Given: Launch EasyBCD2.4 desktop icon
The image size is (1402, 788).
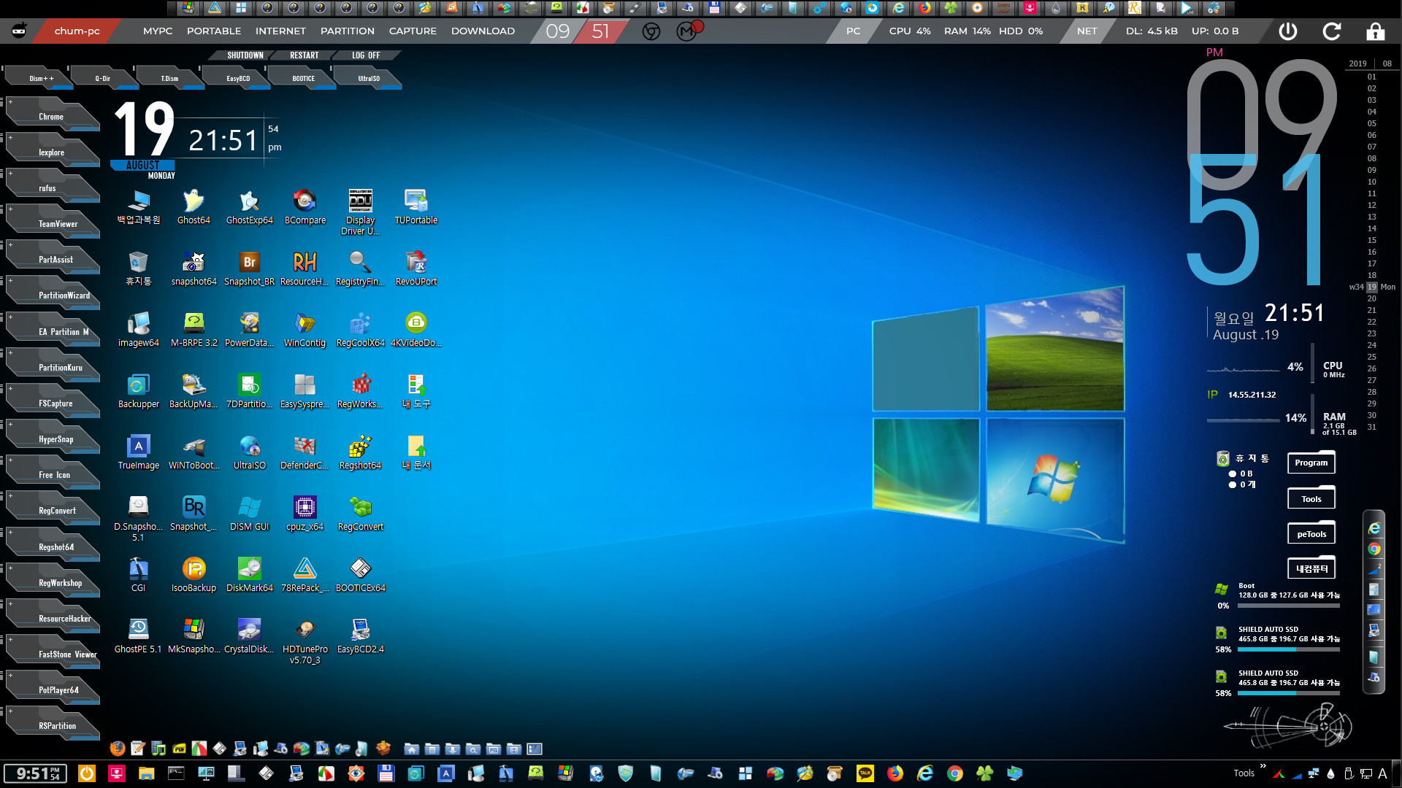Looking at the screenshot, I should (x=360, y=636).
